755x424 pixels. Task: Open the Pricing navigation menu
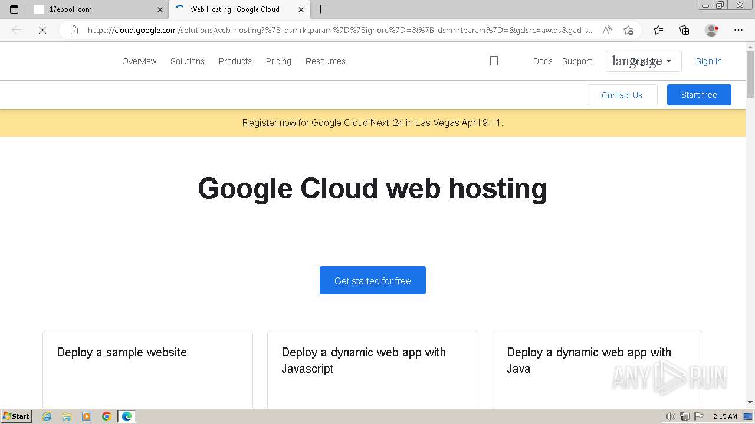278,61
